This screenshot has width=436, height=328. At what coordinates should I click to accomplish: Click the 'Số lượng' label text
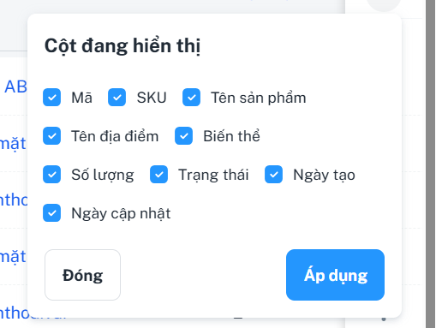point(103,175)
